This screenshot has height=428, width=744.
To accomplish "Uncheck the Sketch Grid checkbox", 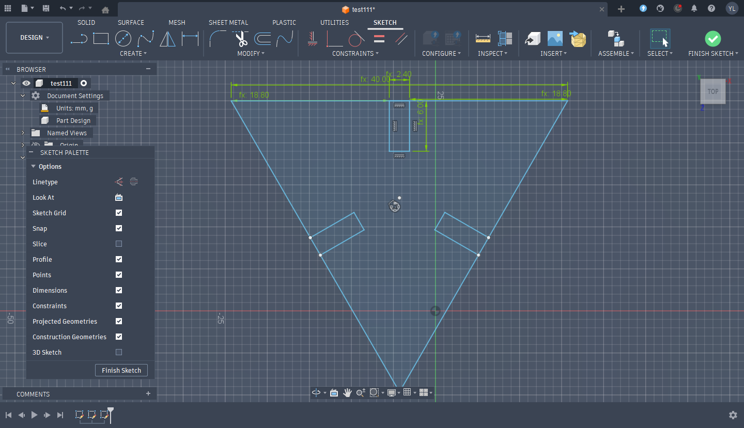I will point(119,213).
